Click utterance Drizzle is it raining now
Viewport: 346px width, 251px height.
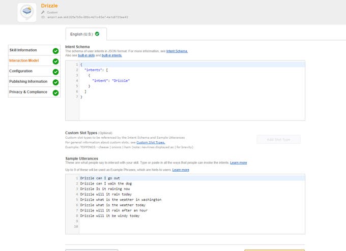point(105,189)
